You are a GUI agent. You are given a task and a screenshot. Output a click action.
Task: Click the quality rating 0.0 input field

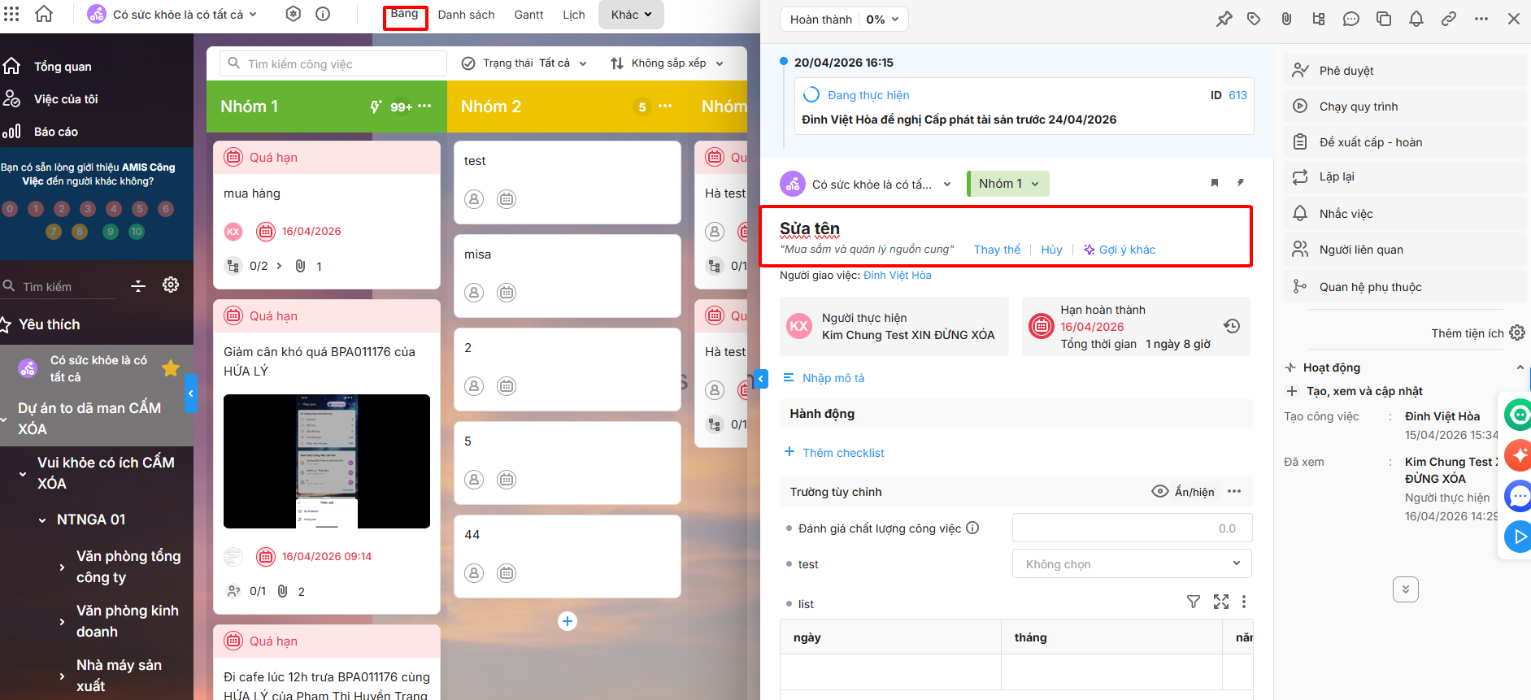[1132, 528]
